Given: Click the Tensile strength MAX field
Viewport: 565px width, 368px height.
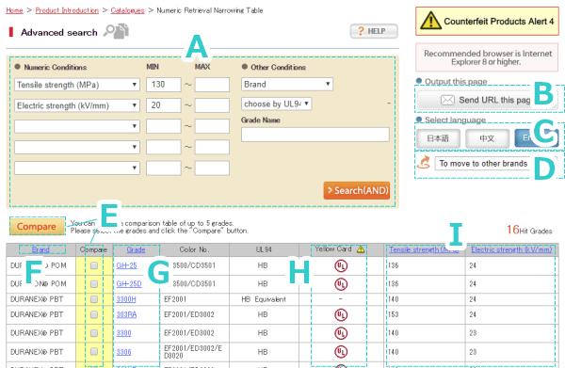Looking at the screenshot, I should [x=212, y=85].
